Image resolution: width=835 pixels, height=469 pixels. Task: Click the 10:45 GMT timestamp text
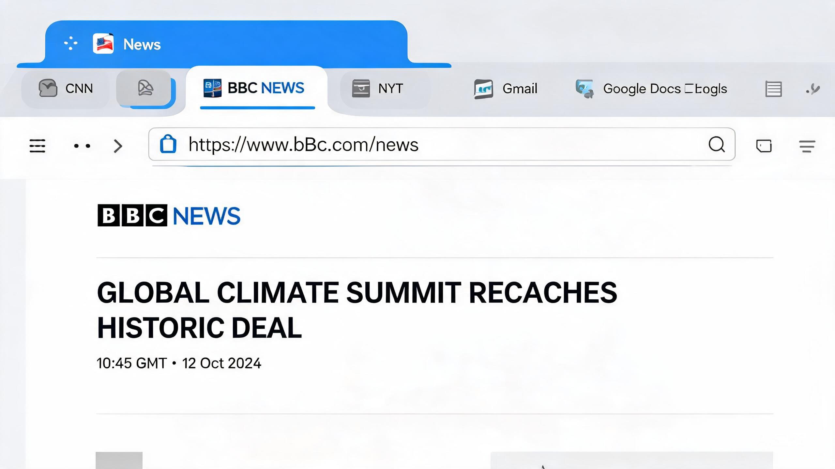[x=132, y=363]
